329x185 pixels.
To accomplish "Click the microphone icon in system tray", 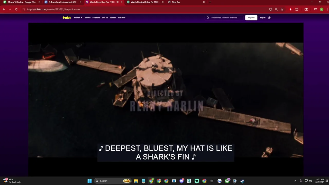I will pyautogui.click(x=301, y=181).
